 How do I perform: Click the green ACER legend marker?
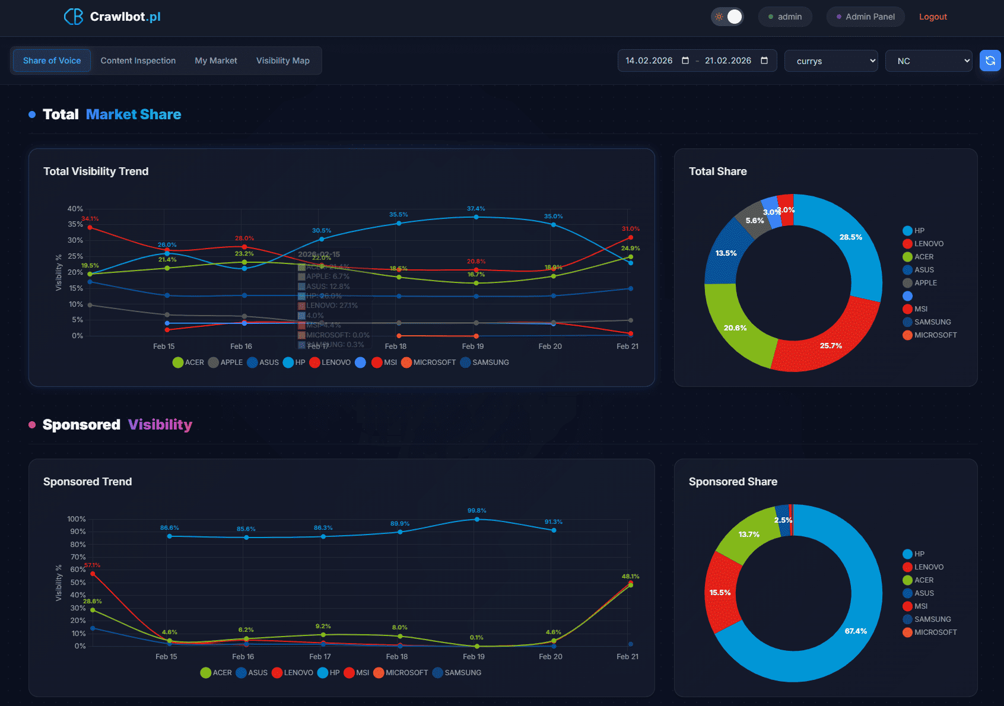click(178, 362)
